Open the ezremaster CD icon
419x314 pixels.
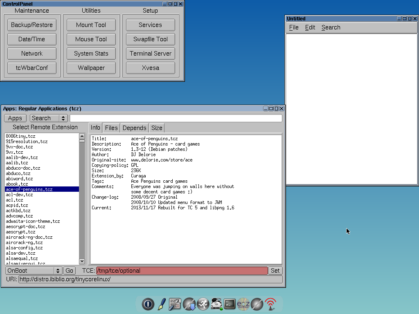pyautogui.click(x=243, y=304)
